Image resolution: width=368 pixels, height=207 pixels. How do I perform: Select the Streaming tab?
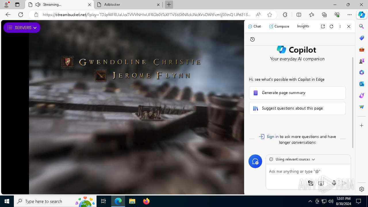[60, 5]
